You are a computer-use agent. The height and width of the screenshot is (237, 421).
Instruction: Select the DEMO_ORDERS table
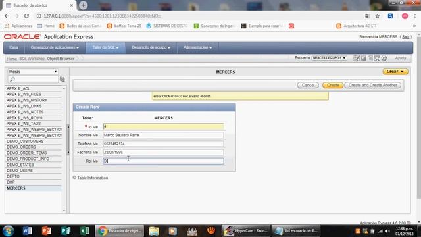pyautogui.click(x=21, y=147)
